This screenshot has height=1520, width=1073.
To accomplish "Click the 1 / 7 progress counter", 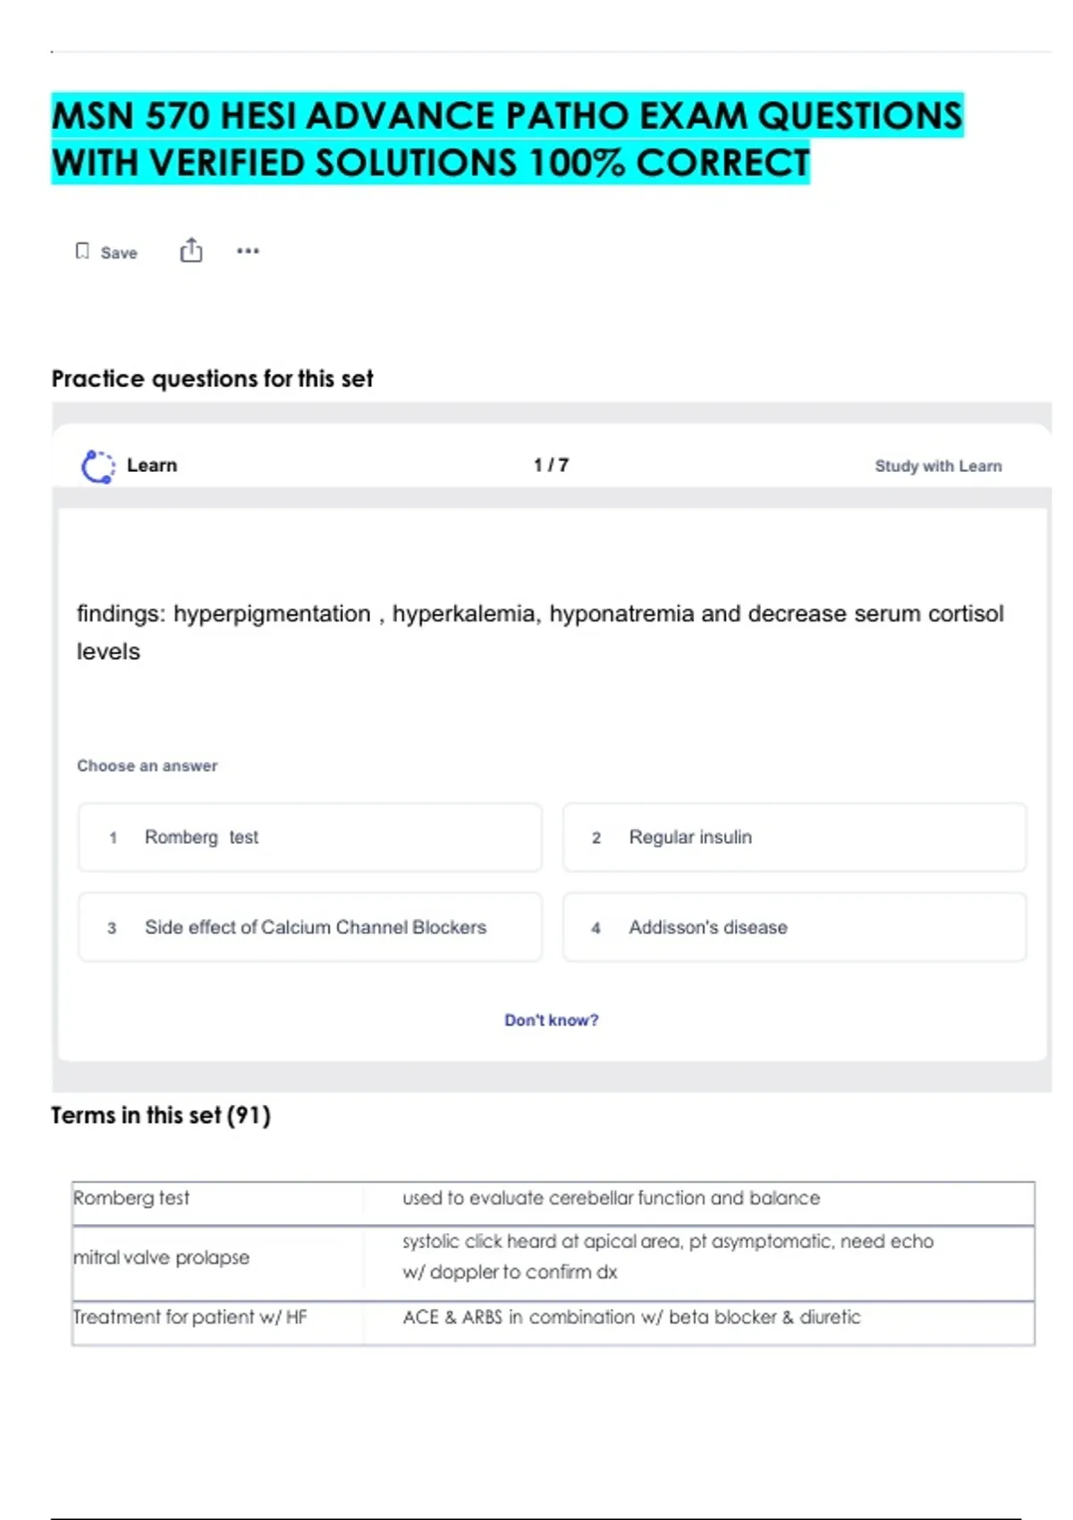I will 551,465.
